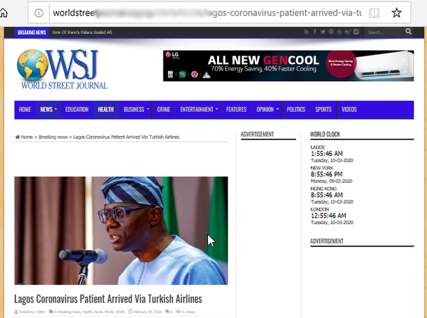Click the Breaking news breadcrumb link
Viewport: 427px width, 318px height.
tap(53, 137)
